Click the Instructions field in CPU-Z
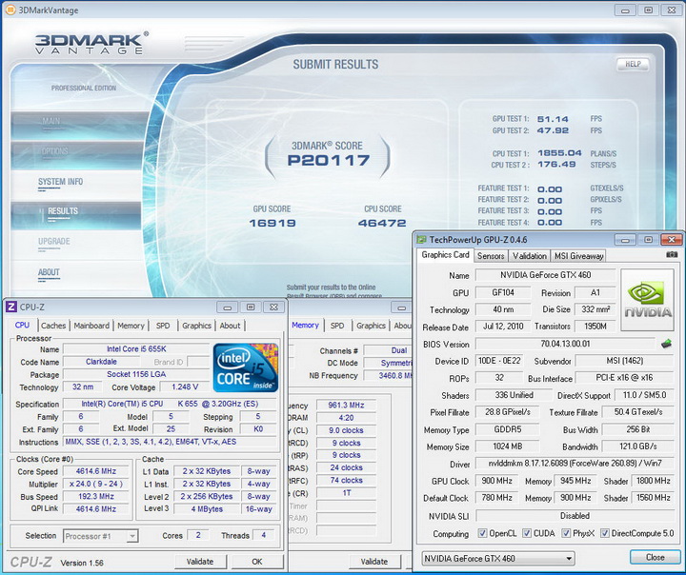The image size is (686, 575). tap(170, 442)
